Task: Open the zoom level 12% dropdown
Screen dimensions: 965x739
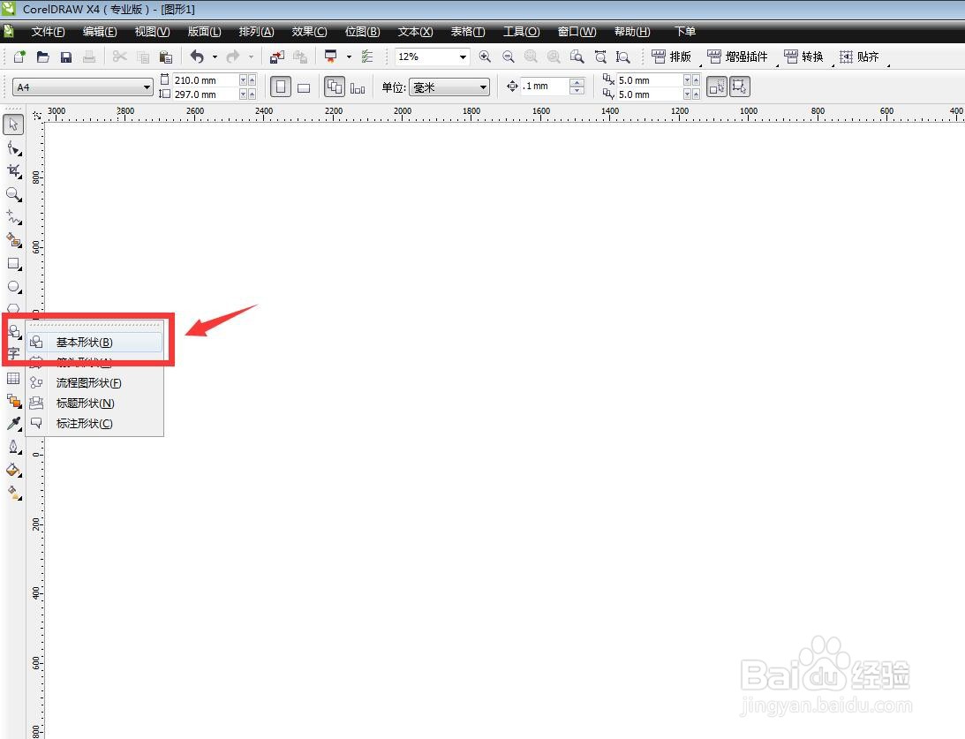Action: [x=463, y=57]
